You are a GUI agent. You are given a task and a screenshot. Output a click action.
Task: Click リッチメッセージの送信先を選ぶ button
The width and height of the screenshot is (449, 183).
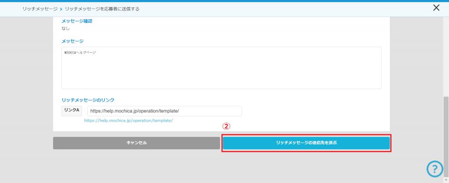coord(306,143)
